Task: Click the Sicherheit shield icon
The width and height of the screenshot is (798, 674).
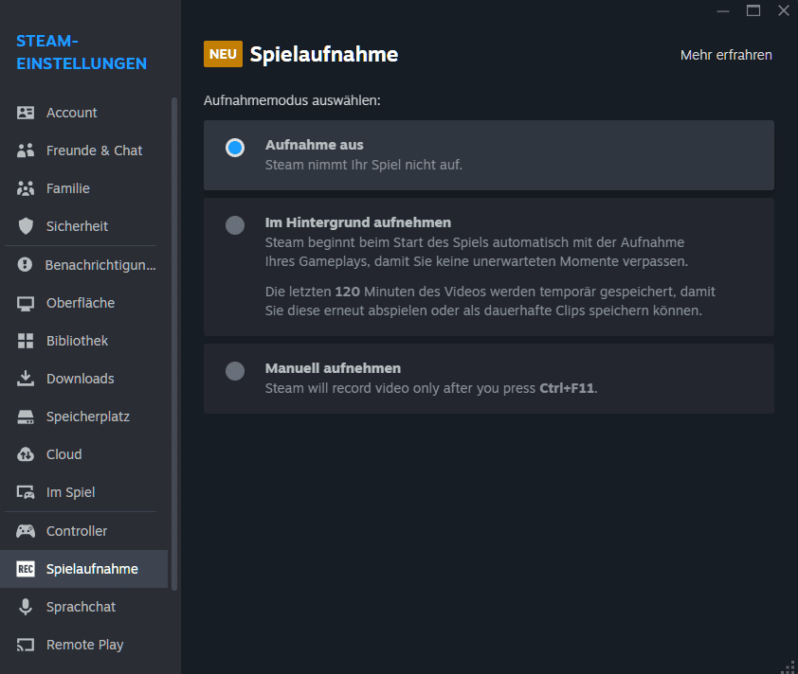Action: click(26, 226)
